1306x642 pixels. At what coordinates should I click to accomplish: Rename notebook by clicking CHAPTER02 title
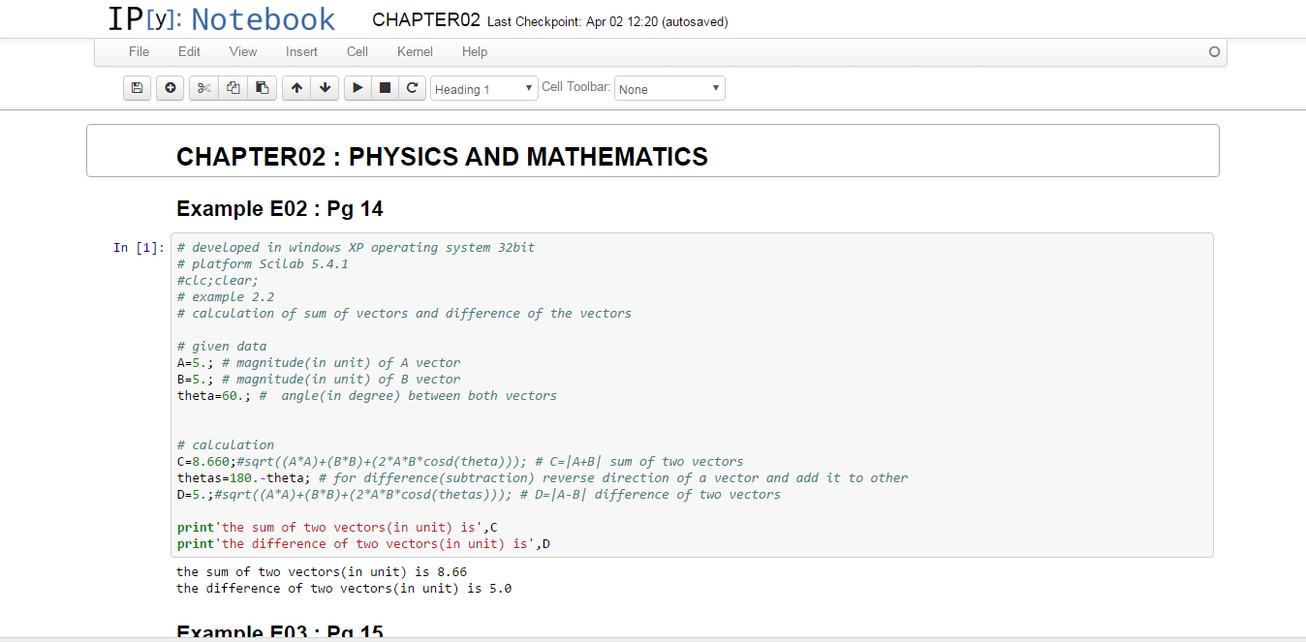pos(425,20)
